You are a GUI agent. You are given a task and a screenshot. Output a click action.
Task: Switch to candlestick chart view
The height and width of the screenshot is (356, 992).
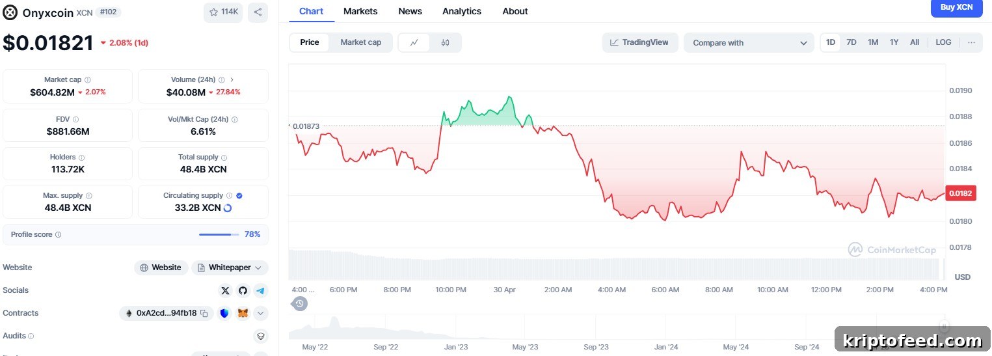[x=445, y=42]
